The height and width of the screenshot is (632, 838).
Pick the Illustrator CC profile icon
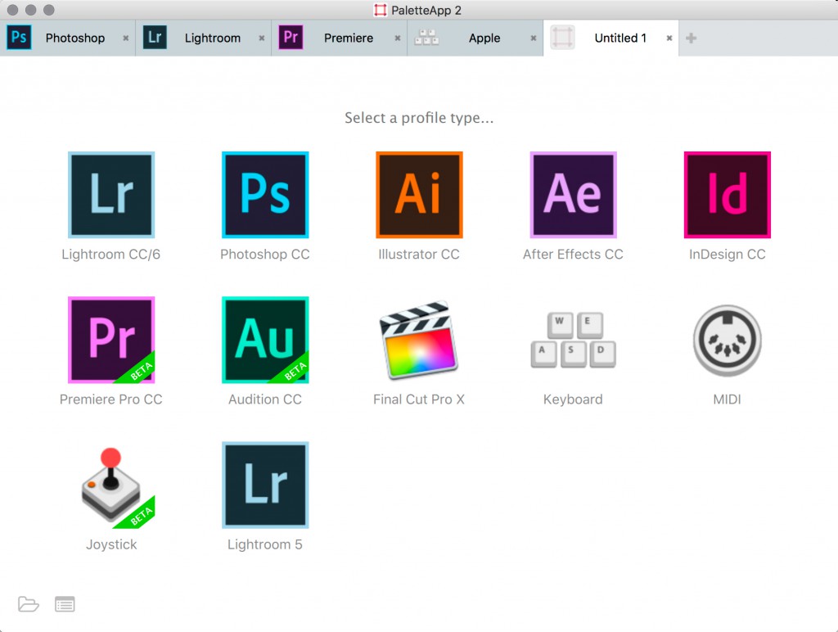419,195
